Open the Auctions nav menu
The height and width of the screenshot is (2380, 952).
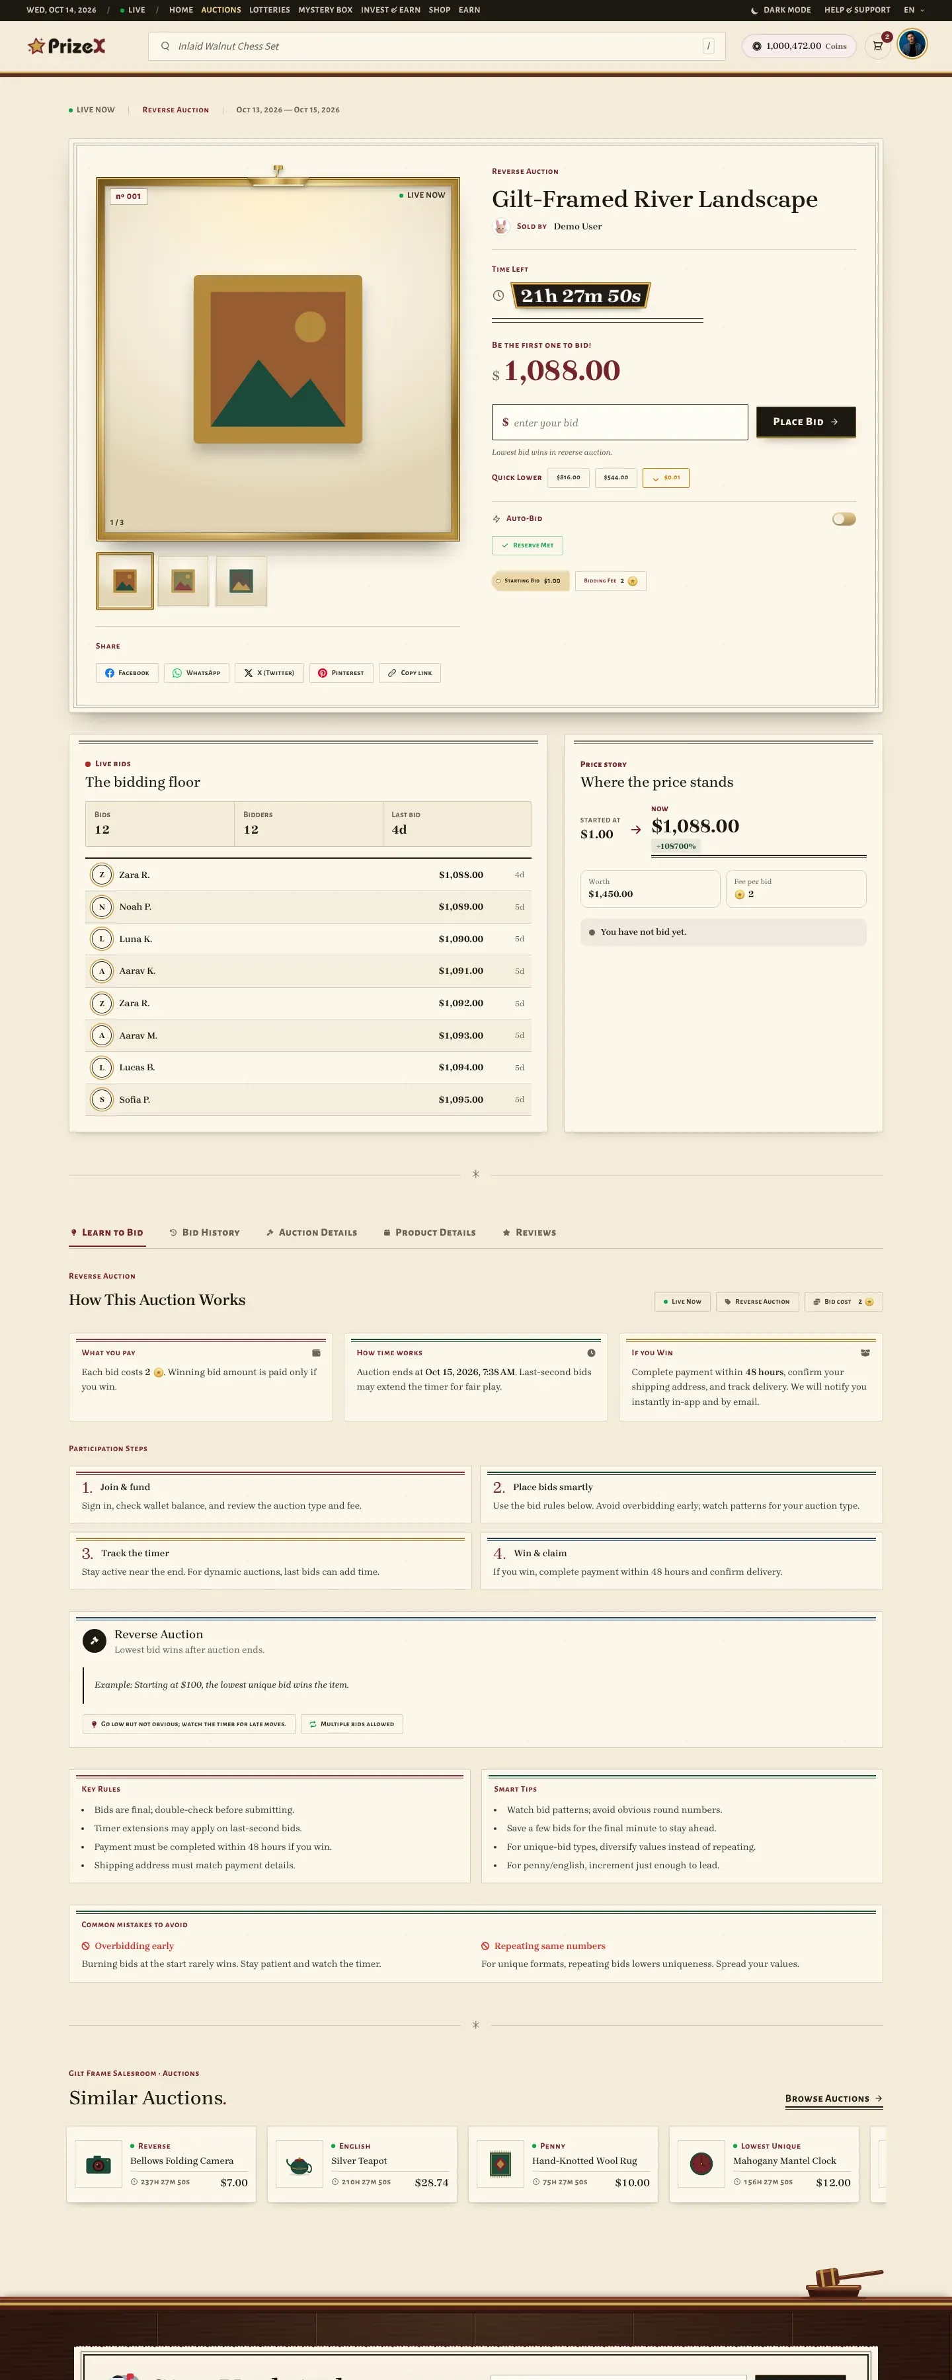[x=221, y=10]
